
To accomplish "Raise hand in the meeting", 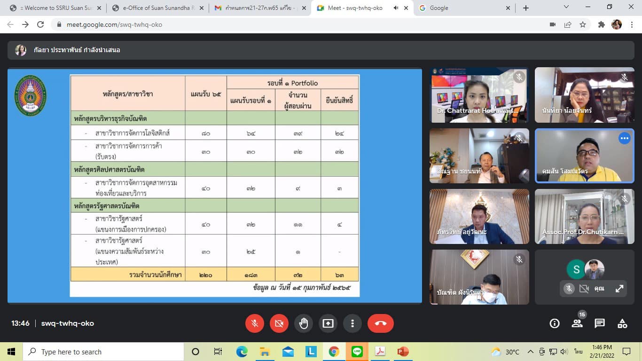I will pyautogui.click(x=304, y=323).
